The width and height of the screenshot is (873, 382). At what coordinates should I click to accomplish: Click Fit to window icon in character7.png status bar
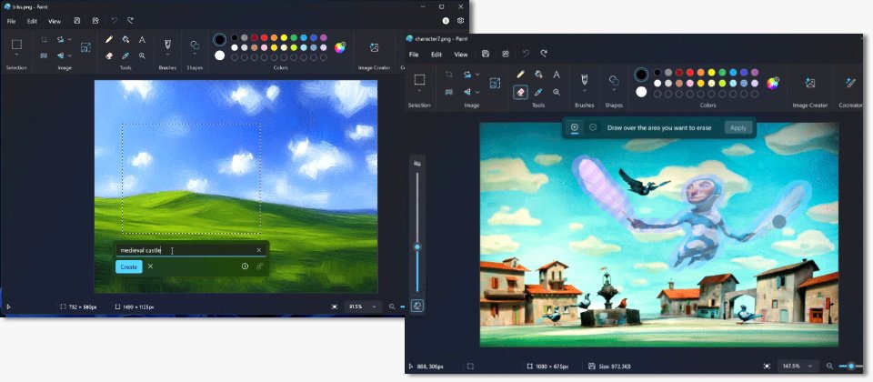(x=768, y=367)
